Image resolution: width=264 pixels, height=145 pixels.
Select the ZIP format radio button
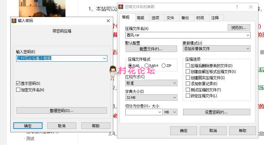[x=163, y=66]
